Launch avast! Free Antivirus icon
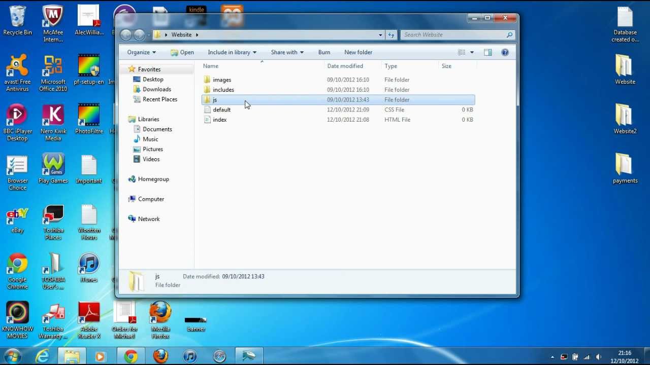 coord(17,74)
